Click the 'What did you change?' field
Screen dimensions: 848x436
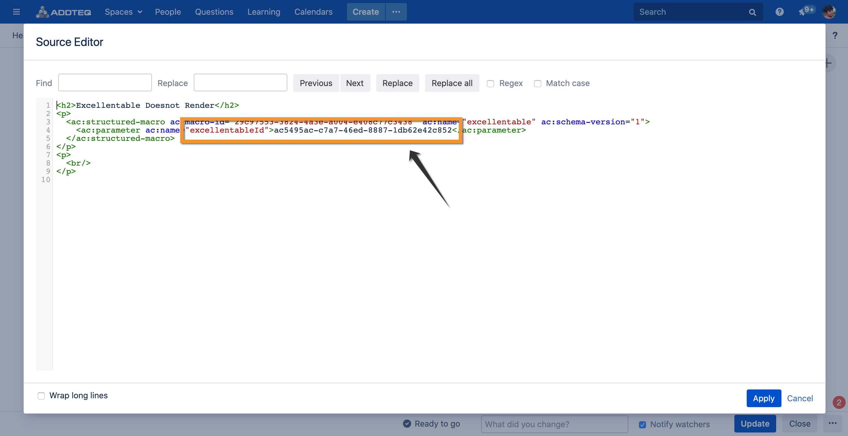tap(554, 424)
